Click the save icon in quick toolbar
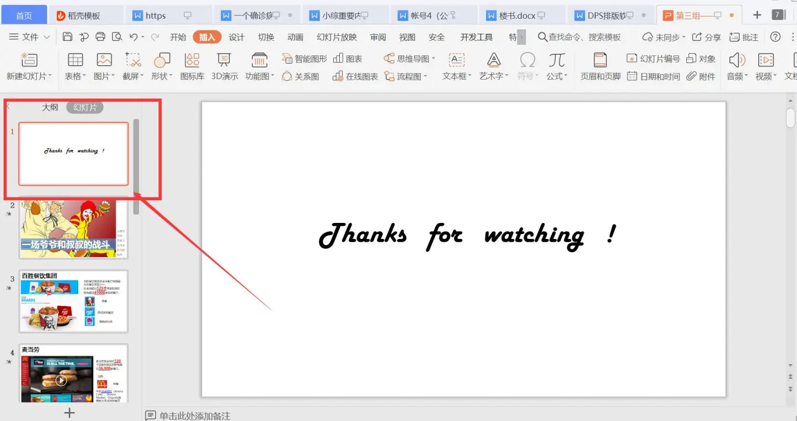 tap(68, 37)
